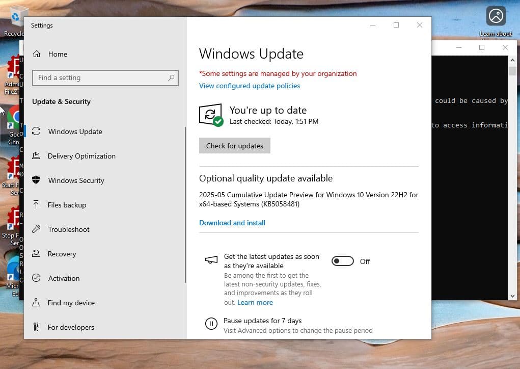This screenshot has height=369, width=520.
Task: Open Troubleshoot wrench icon
Action: (x=36, y=229)
